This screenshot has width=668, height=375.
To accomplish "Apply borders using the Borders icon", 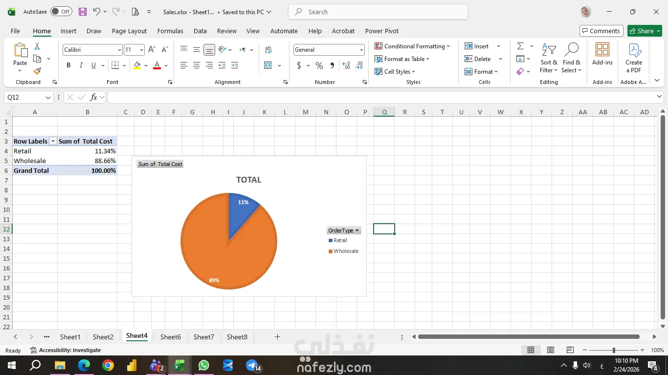I will click(115, 65).
